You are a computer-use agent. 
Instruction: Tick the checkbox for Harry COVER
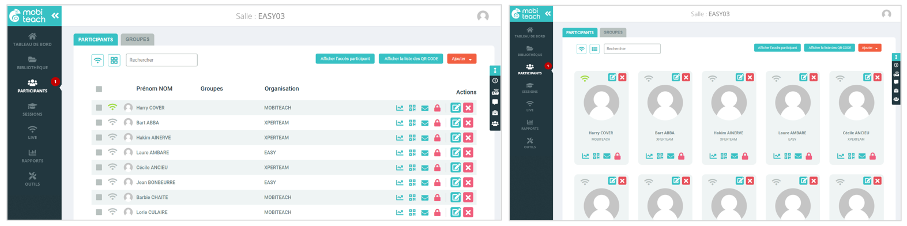(x=99, y=108)
